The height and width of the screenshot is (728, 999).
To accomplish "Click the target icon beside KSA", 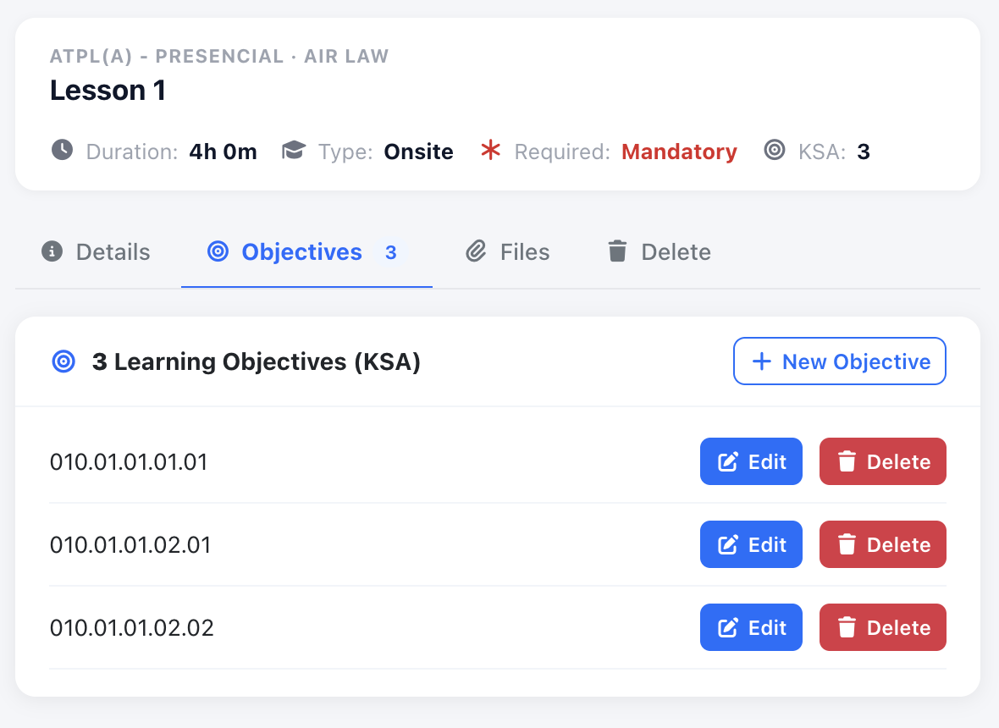I will (x=775, y=151).
